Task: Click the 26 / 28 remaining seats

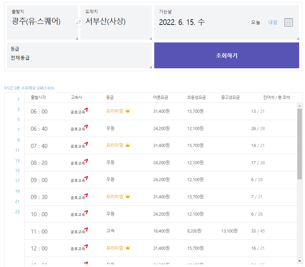Action: pos(258,129)
